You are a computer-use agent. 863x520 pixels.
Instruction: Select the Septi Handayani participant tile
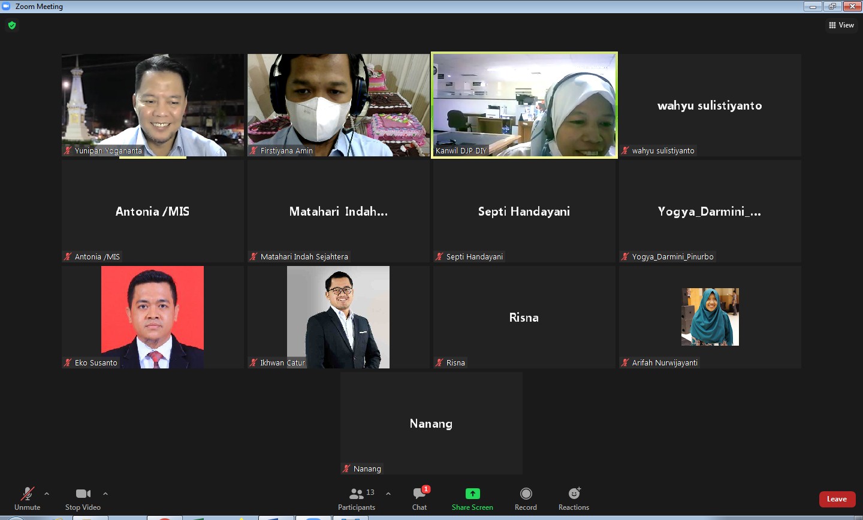(x=524, y=211)
